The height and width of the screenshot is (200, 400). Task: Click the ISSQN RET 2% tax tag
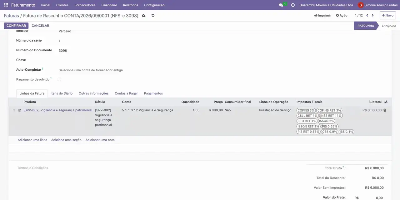308,126
